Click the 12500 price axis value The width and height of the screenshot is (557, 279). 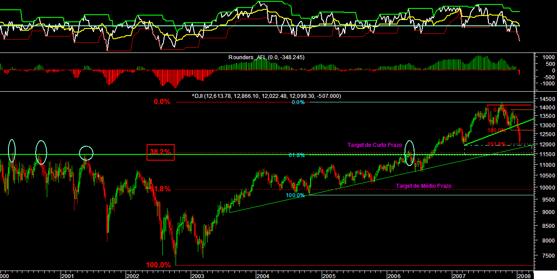tap(547, 135)
